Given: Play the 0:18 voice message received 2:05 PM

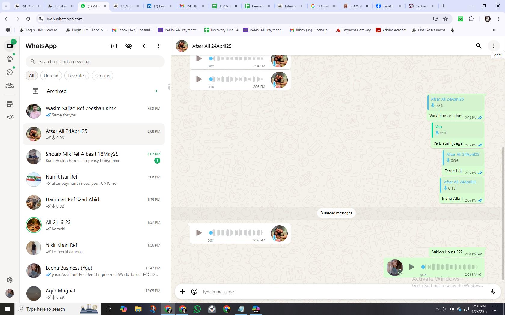Looking at the screenshot, I should (199, 79).
